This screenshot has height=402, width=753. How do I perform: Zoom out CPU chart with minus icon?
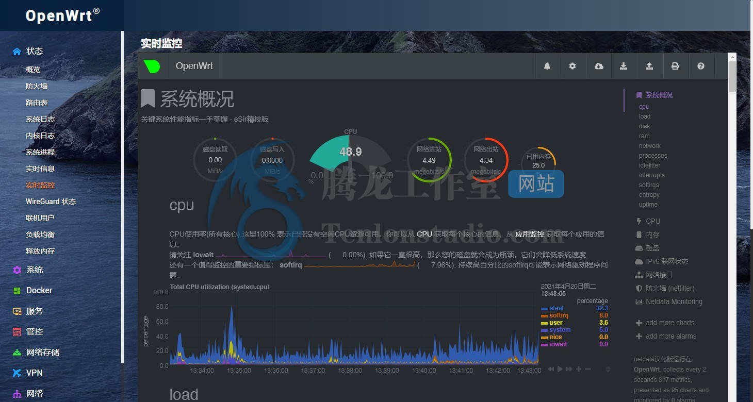[588, 369]
